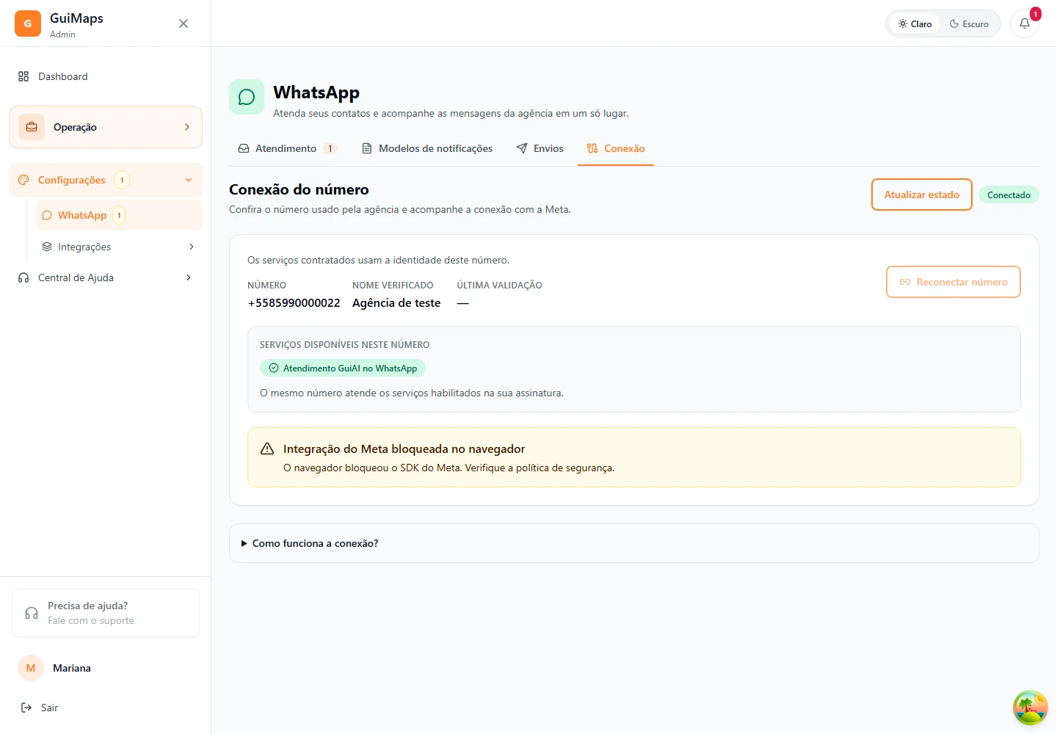This screenshot has width=1057, height=734.
Task: Open the Envios tab
Action: point(540,148)
